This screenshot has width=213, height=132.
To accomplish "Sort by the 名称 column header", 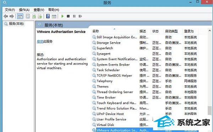I will (x=95, y=31).
